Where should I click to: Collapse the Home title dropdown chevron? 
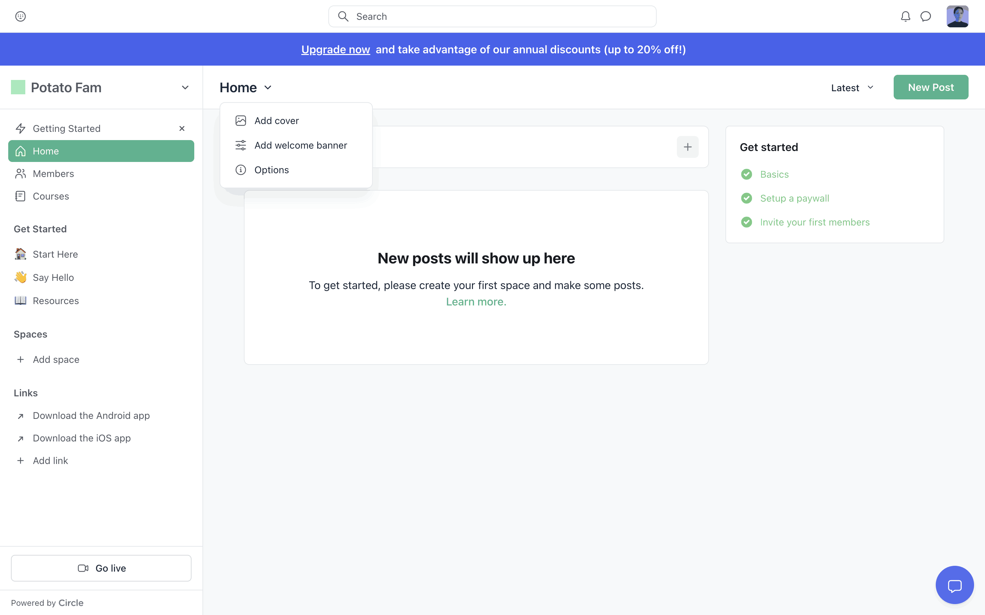tap(268, 87)
